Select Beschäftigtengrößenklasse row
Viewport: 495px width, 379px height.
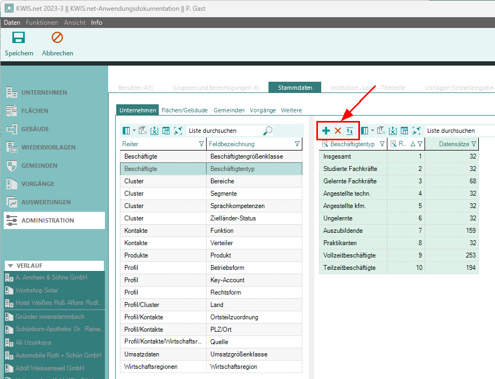coord(211,156)
